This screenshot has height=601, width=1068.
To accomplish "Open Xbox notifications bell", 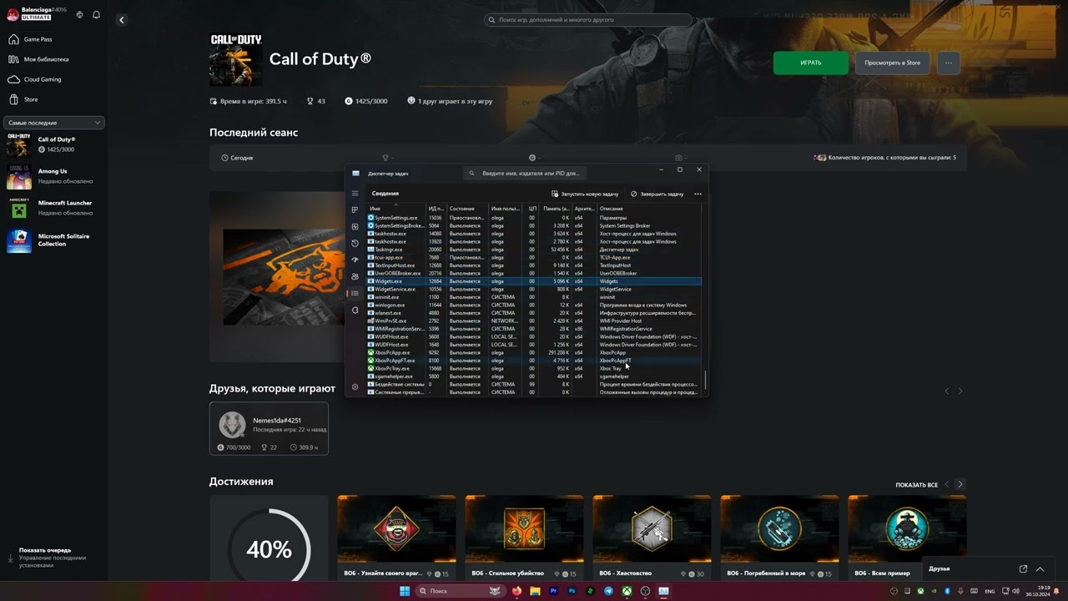I will [96, 15].
